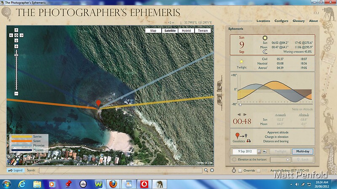Pan the map right

coord(21,35)
